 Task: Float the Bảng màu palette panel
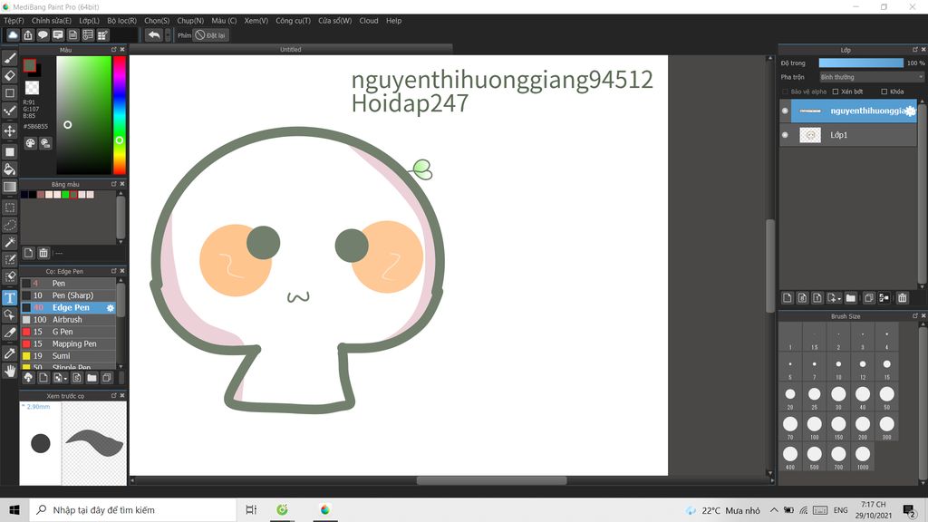pyautogui.click(x=113, y=184)
